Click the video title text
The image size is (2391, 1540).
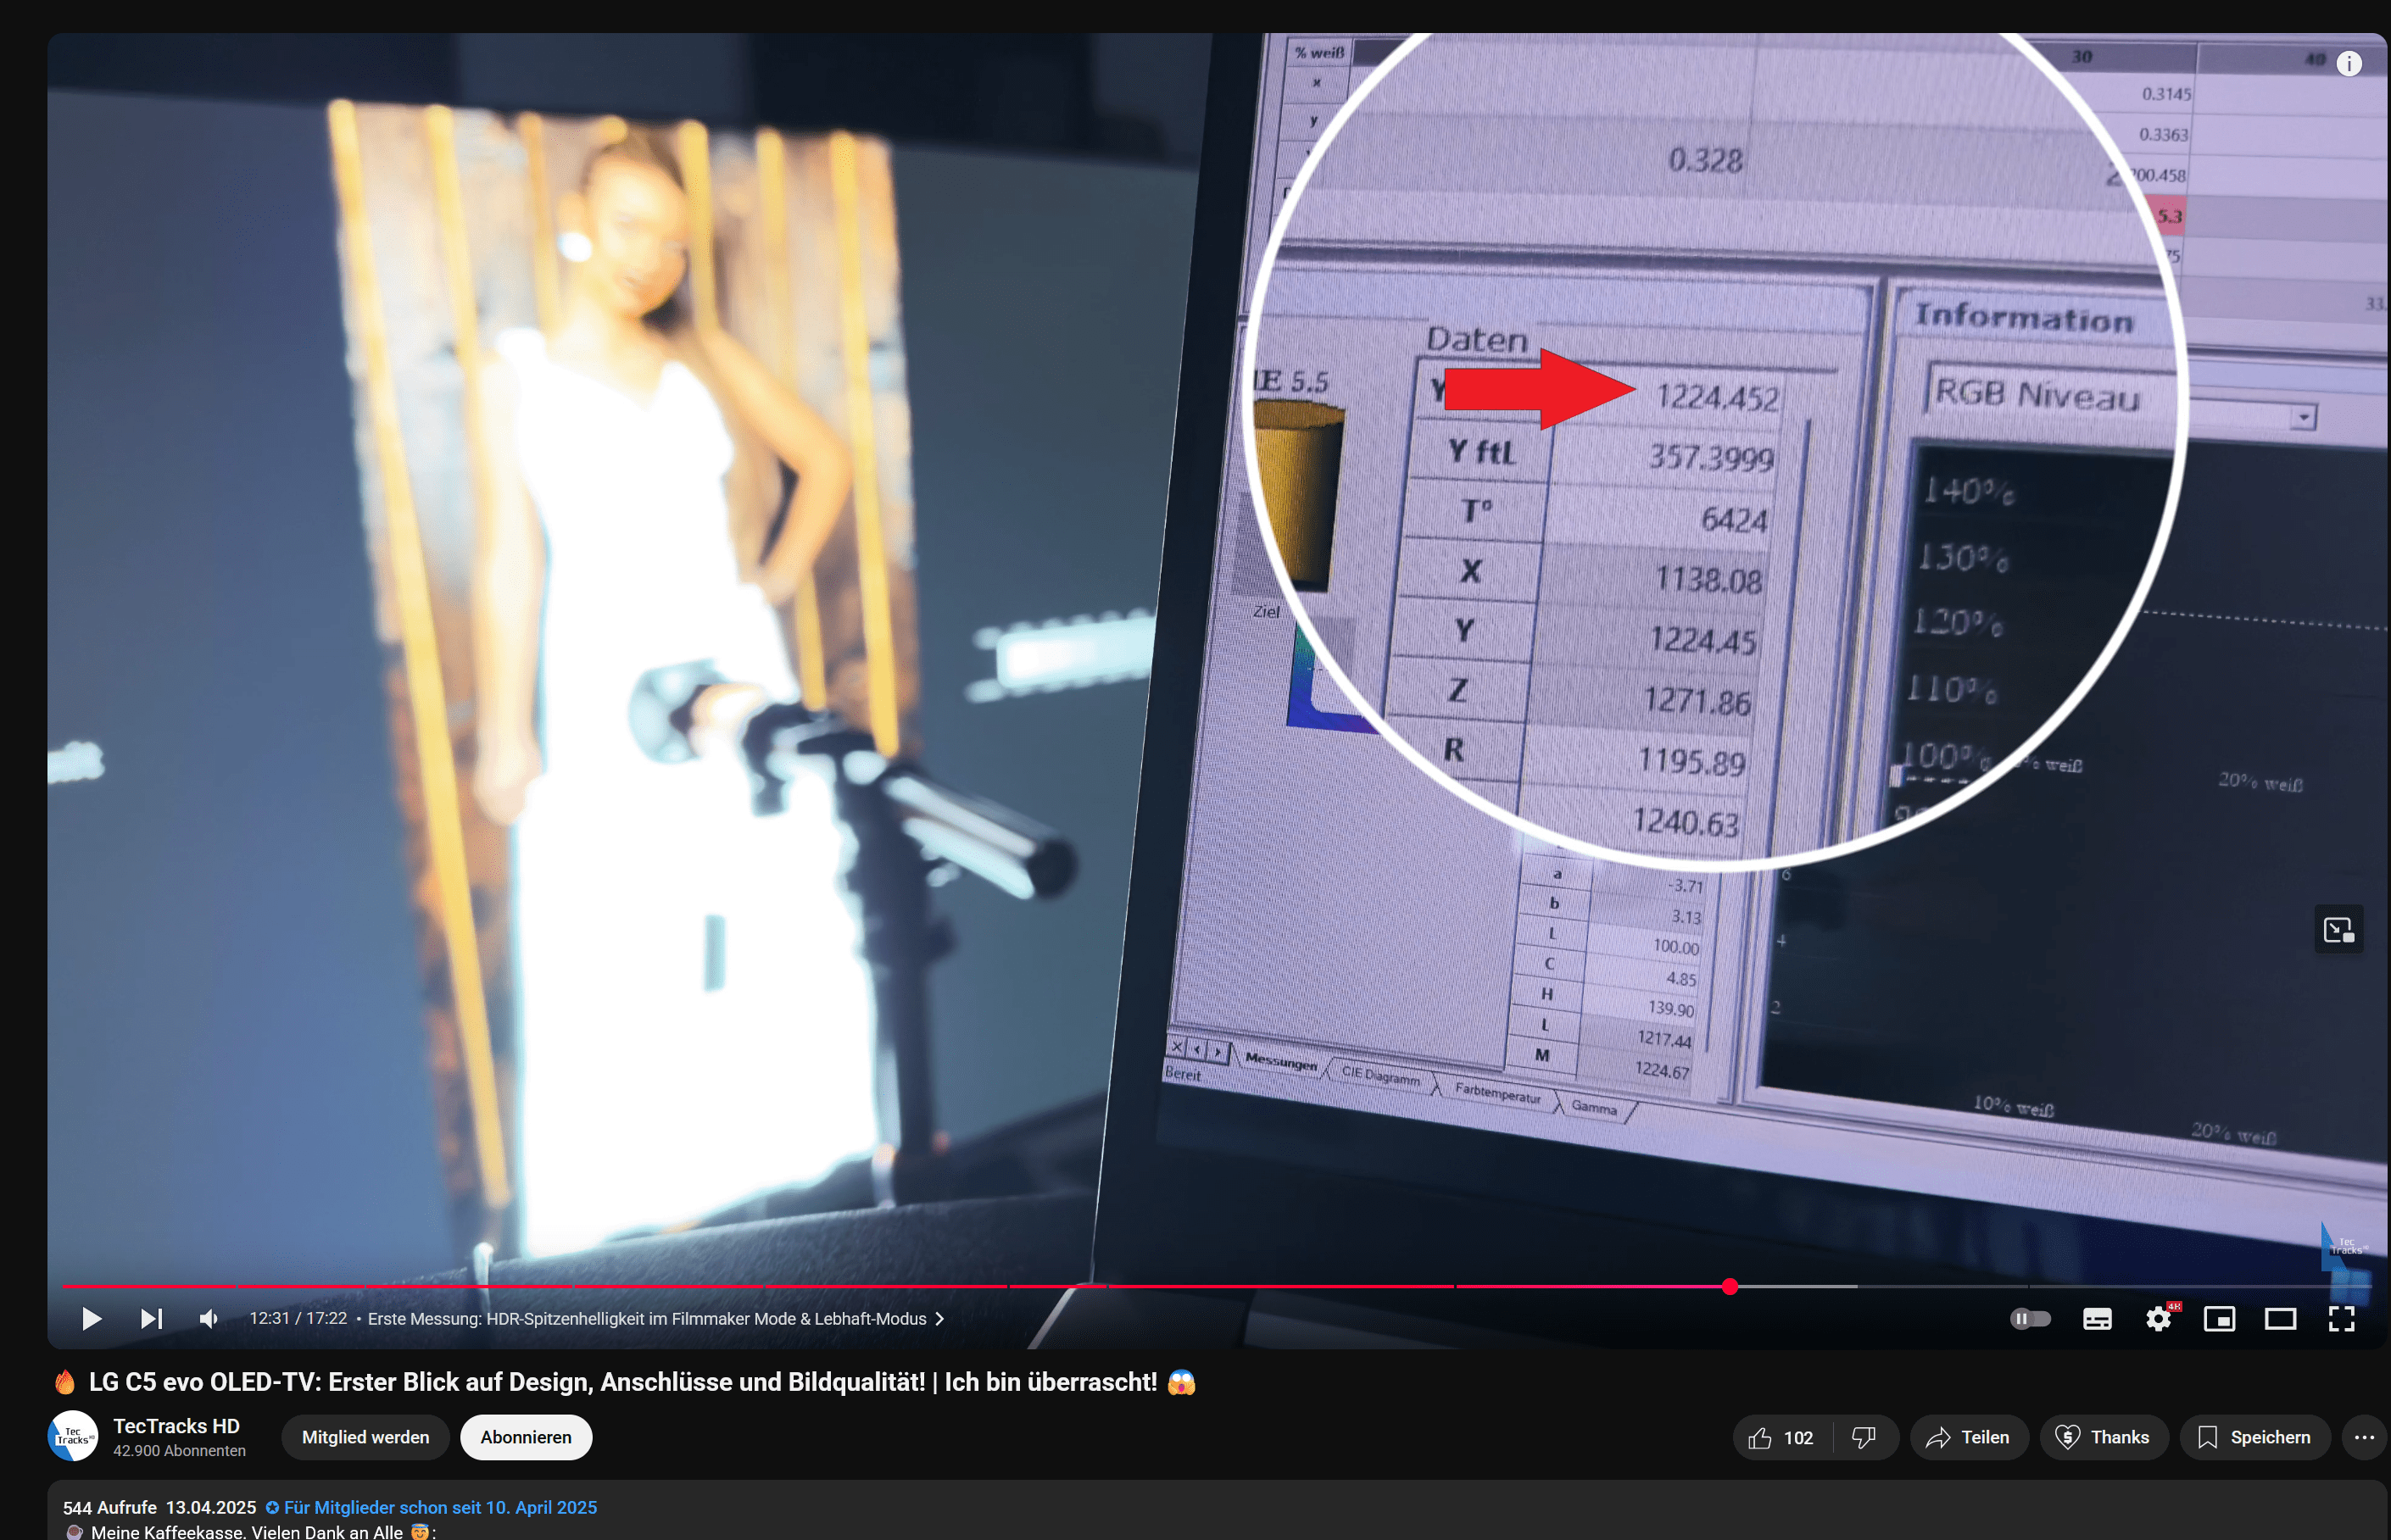pos(623,1382)
